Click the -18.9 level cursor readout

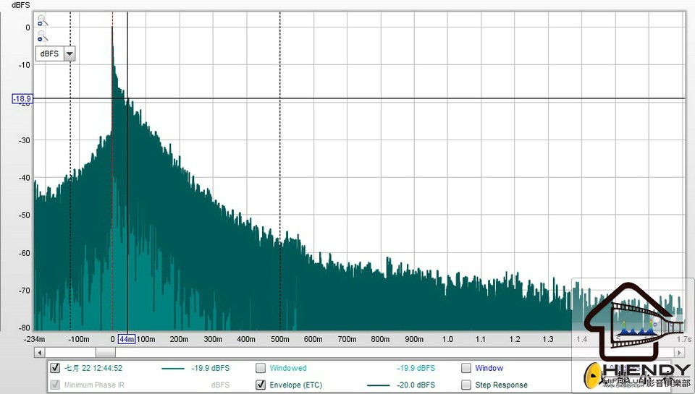[22, 98]
